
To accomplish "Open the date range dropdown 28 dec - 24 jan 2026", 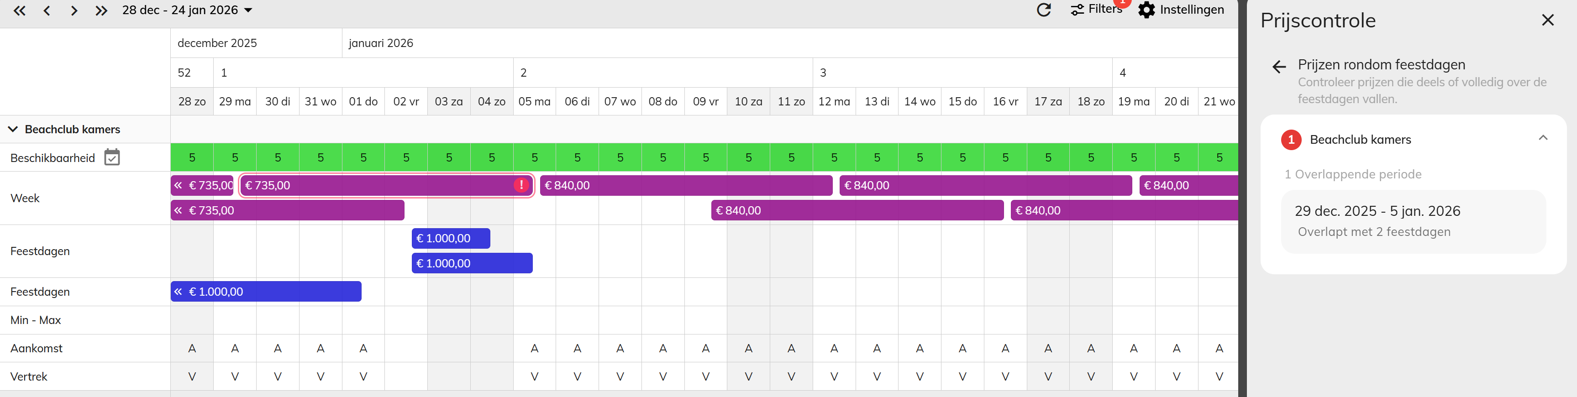I will pos(187,10).
